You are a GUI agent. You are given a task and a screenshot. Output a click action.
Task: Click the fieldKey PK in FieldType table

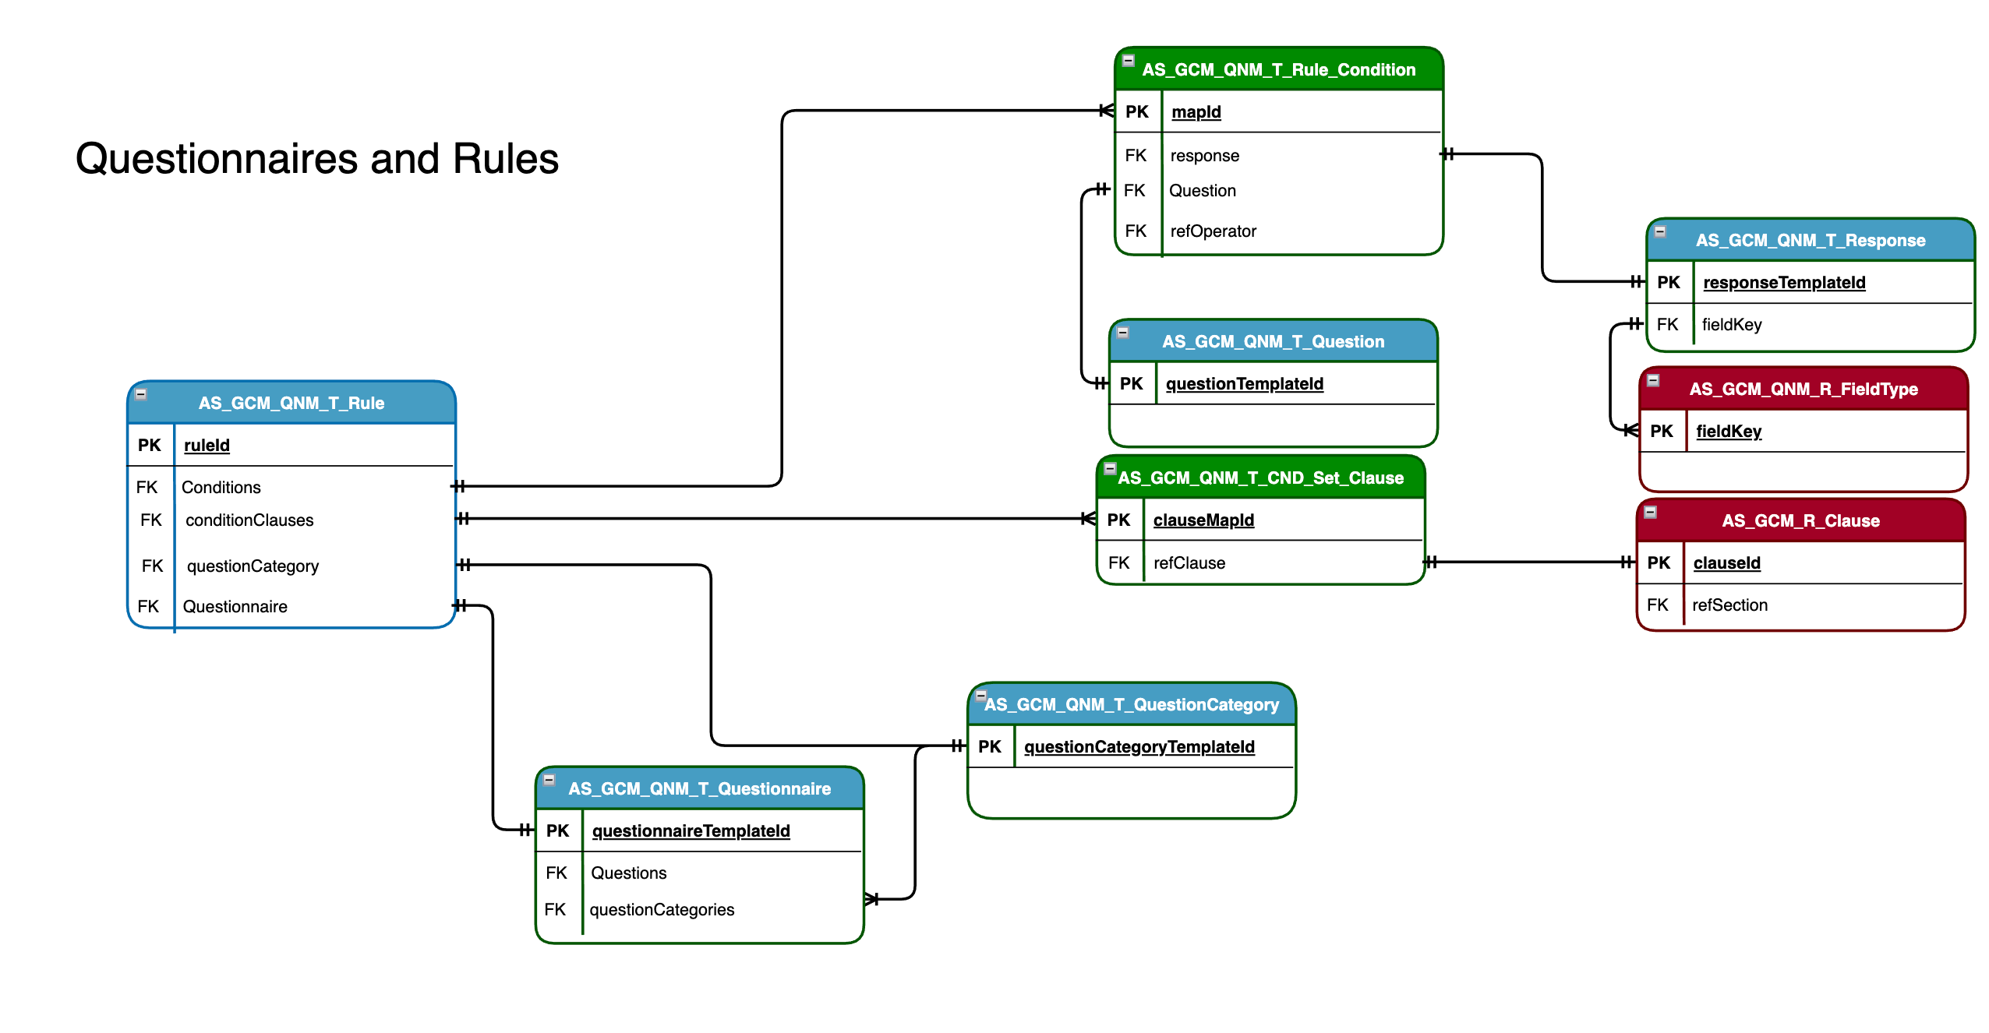tap(1729, 432)
